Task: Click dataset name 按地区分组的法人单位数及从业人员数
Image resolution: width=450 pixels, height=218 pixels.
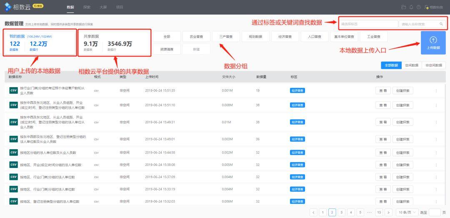Action: point(48,153)
